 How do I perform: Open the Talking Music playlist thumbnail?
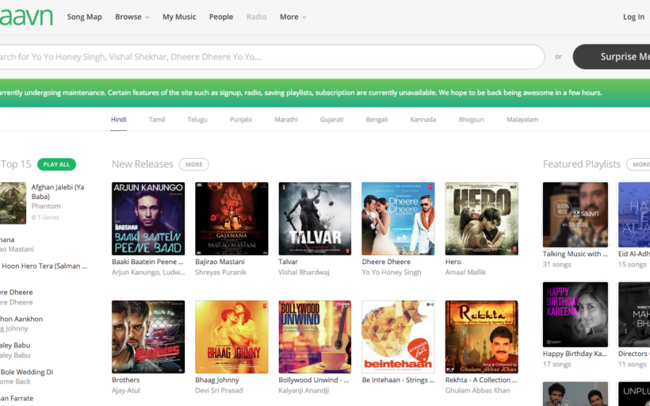(575, 215)
